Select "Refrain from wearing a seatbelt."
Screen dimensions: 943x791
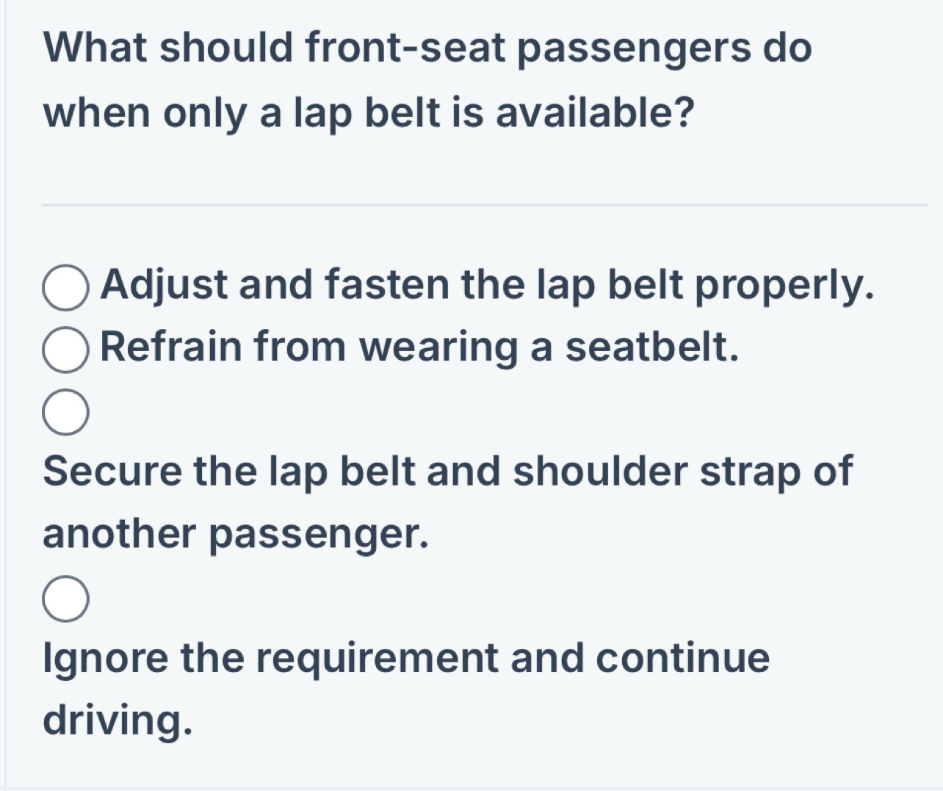(68, 350)
